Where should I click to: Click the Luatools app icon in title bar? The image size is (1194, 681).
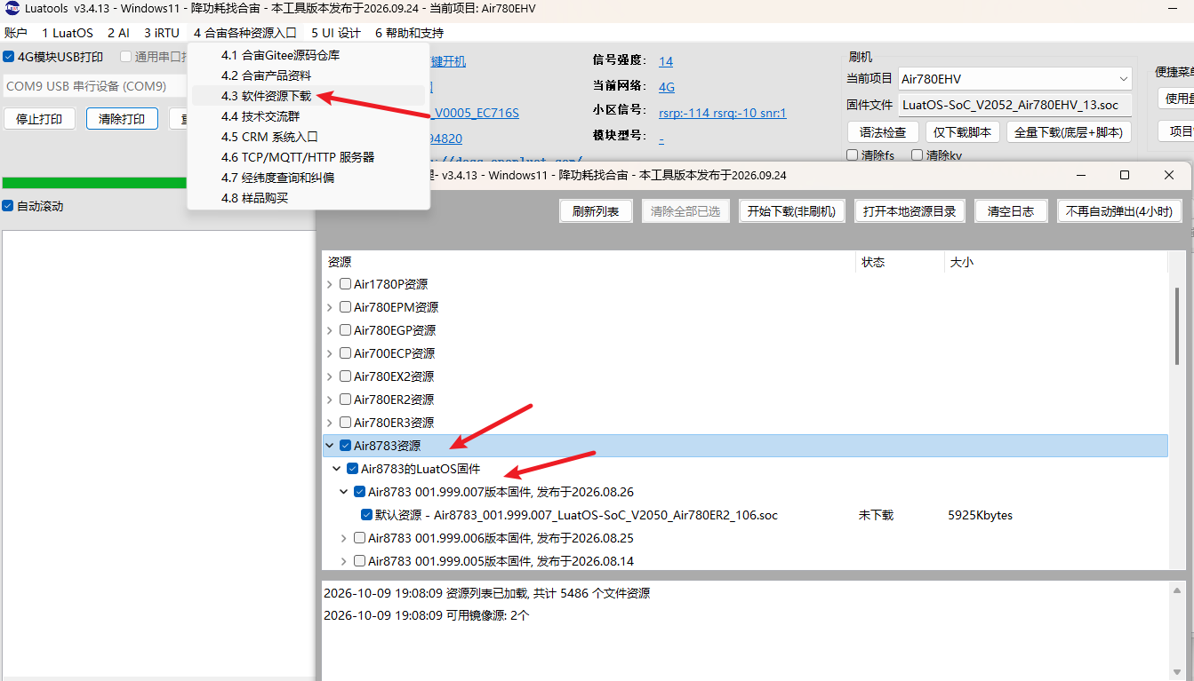pos(12,9)
